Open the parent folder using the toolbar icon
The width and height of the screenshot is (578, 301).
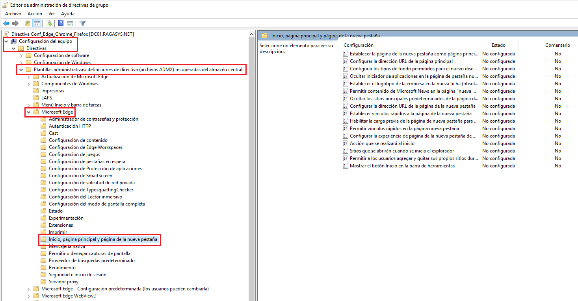point(27,23)
